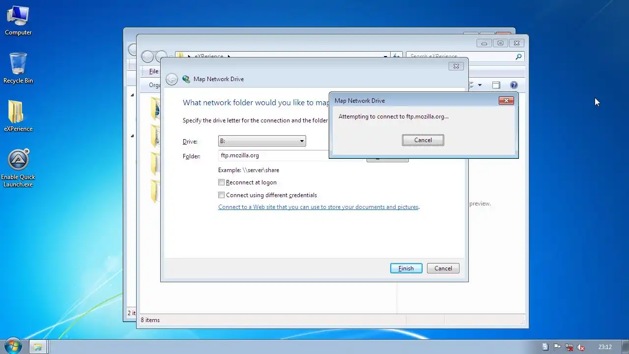Click the search magnifier in the Explorer window
629x354 pixels.
pyautogui.click(x=518, y=57)
